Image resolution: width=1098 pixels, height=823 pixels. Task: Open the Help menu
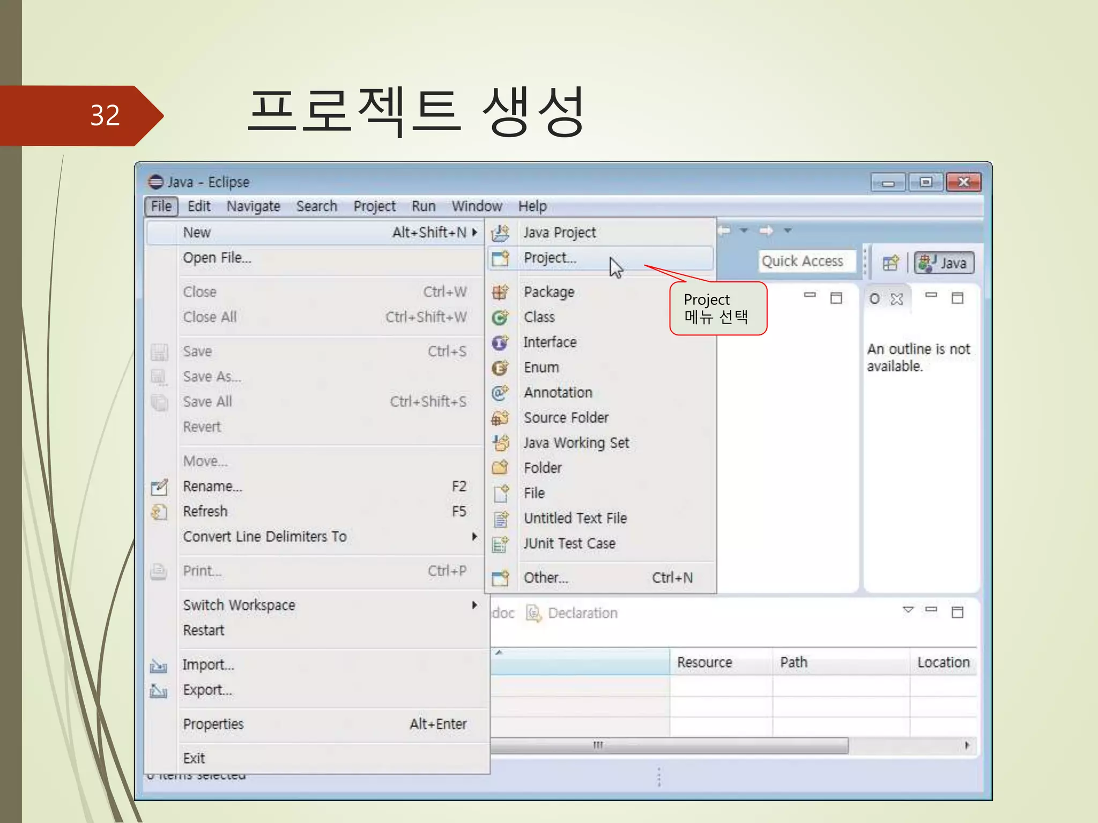click(532, 206)
